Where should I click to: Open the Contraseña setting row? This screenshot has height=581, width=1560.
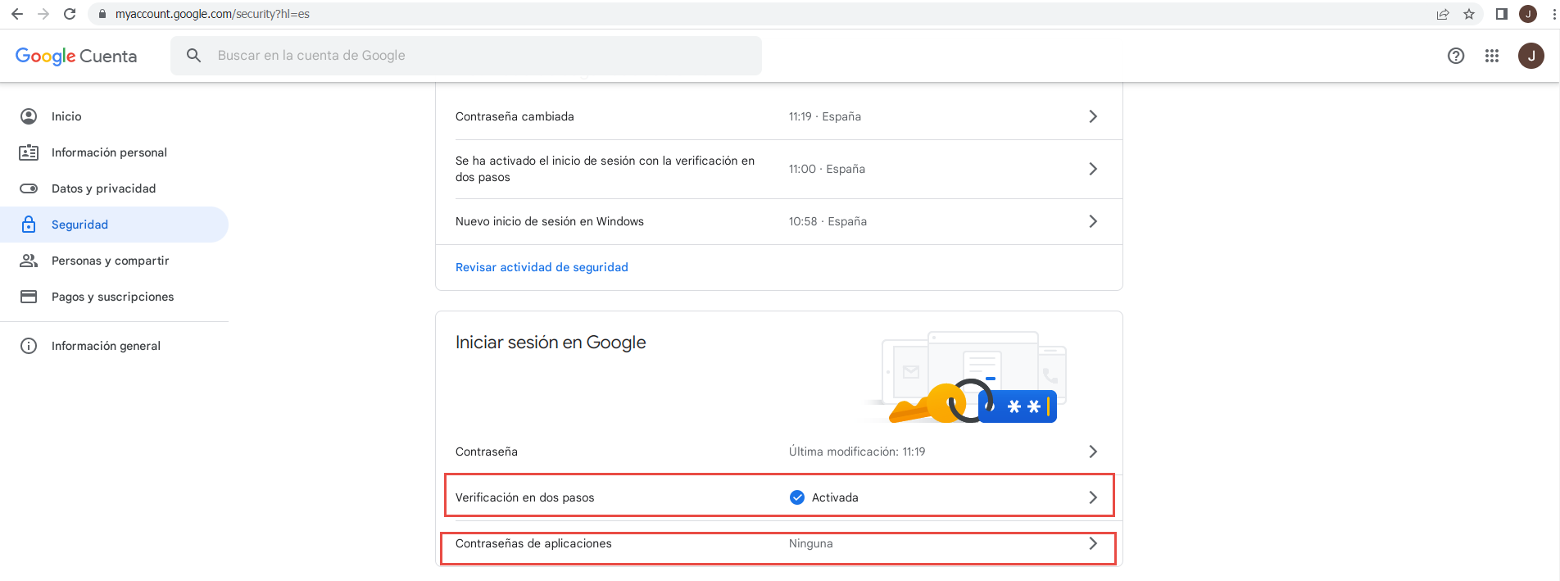(x=778, y=452)
